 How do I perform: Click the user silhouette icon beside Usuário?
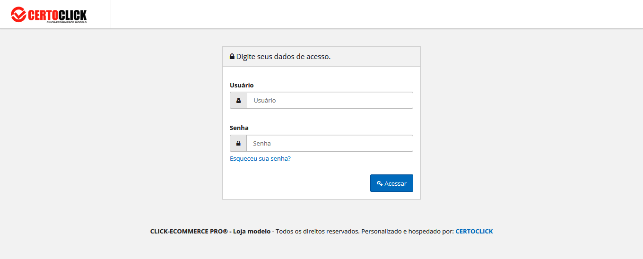(239, 100)
